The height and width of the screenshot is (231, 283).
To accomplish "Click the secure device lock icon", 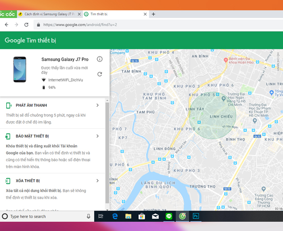I will pyautogui.click(x=8, y=137).
